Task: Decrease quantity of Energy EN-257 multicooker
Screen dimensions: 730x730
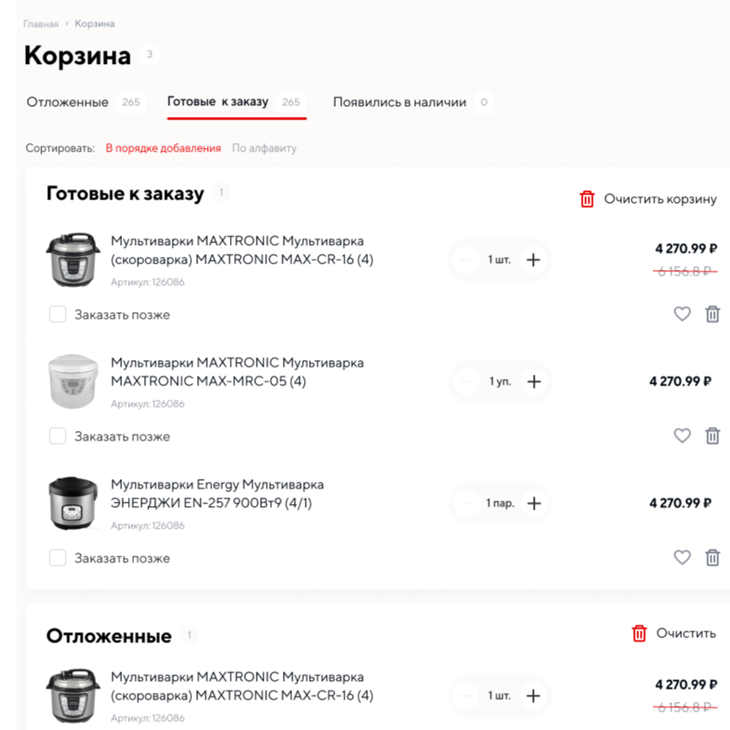Action: pos(466,504)
